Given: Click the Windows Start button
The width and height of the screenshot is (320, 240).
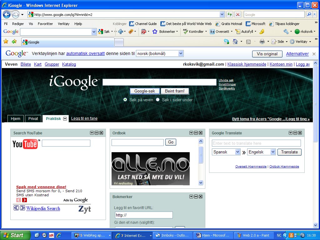Looking at the screenshot, I should point(15,235).
